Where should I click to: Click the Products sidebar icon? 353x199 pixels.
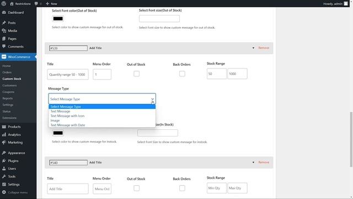point(4,127)
